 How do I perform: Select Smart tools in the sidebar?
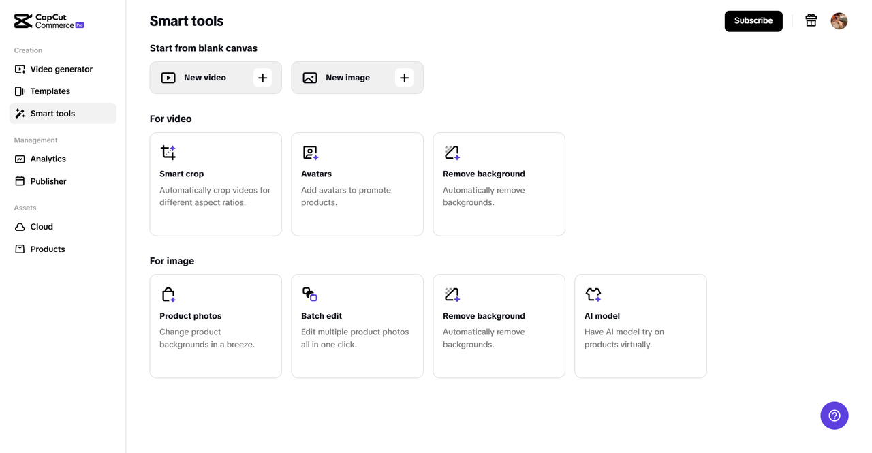click(x=52, y=114)
